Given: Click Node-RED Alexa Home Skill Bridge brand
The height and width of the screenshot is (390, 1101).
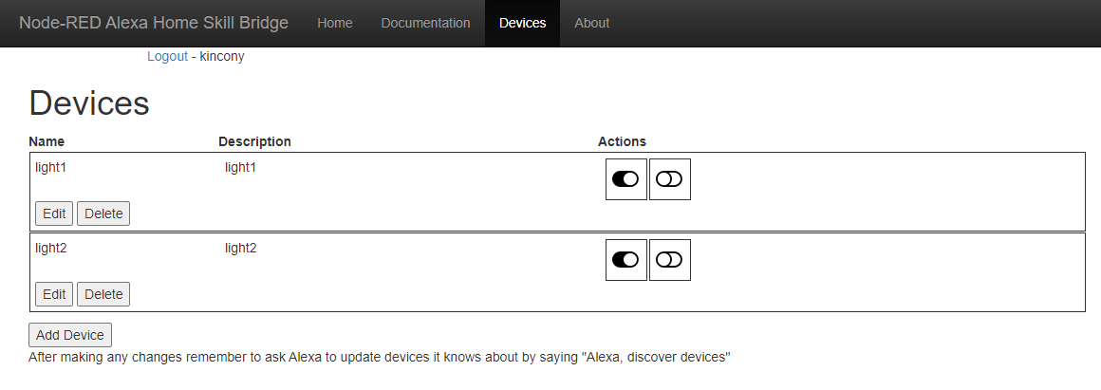Looking at the screenshot, I should tap(154, 23).
